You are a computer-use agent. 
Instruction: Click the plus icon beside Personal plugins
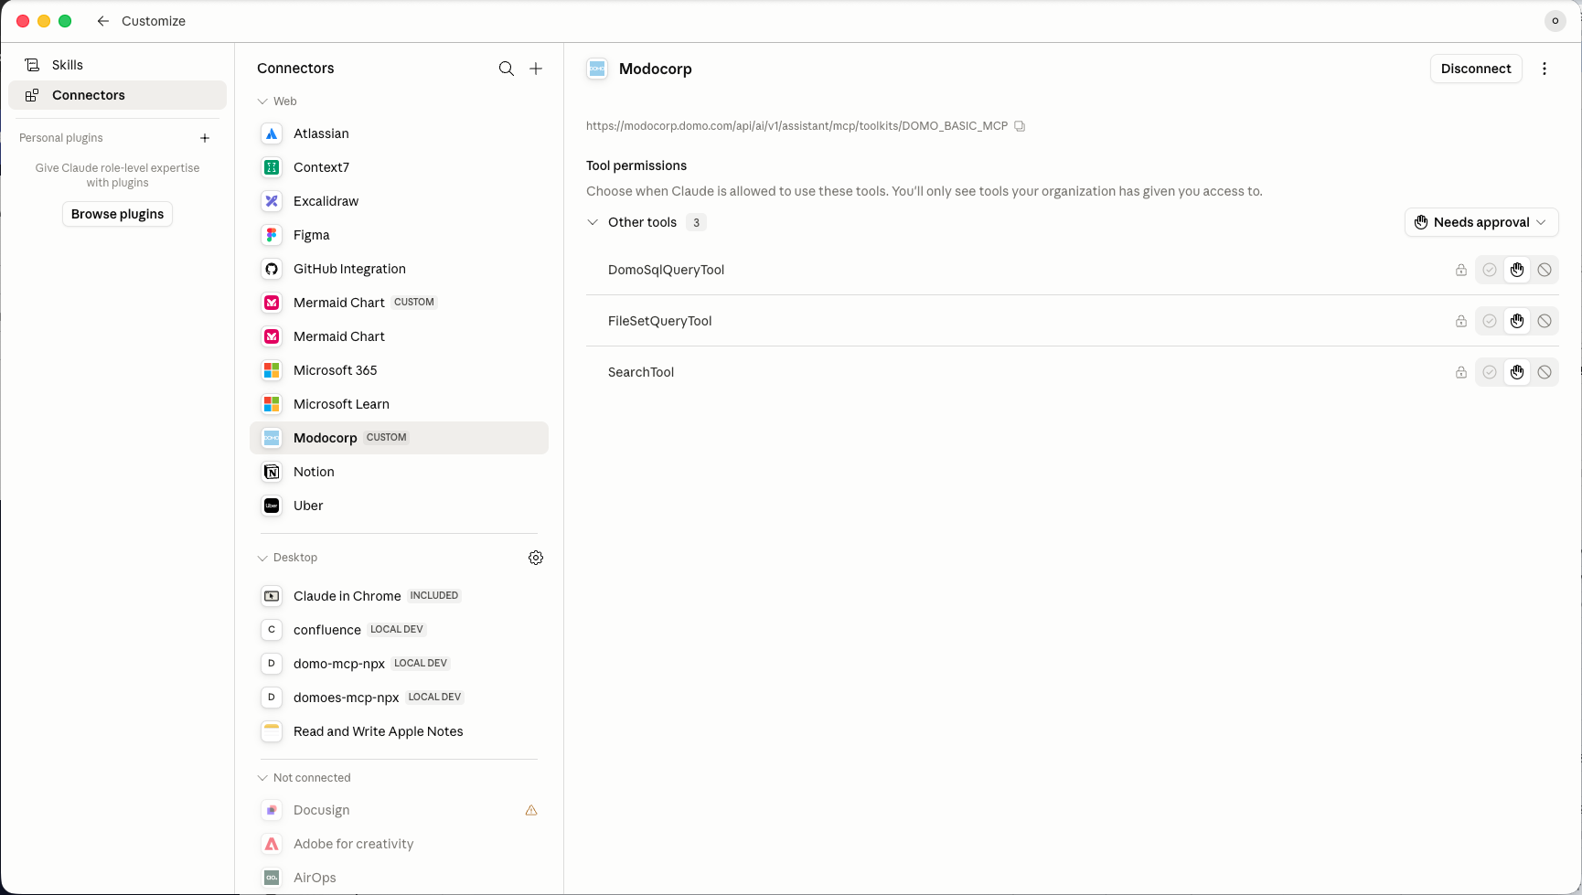(x=205, y=138)
